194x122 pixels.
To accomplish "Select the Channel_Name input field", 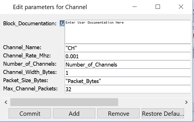I will pos(127,48).
